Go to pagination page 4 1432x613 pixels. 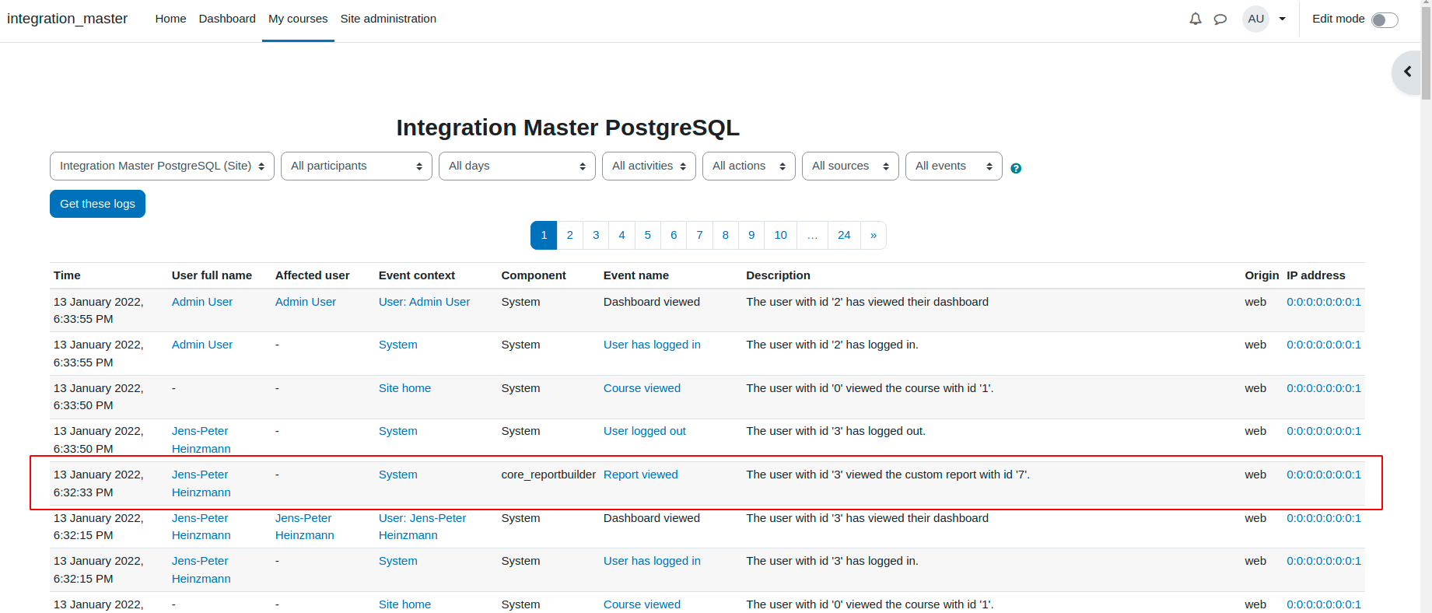pyautogui.click(x=621, y=235)
